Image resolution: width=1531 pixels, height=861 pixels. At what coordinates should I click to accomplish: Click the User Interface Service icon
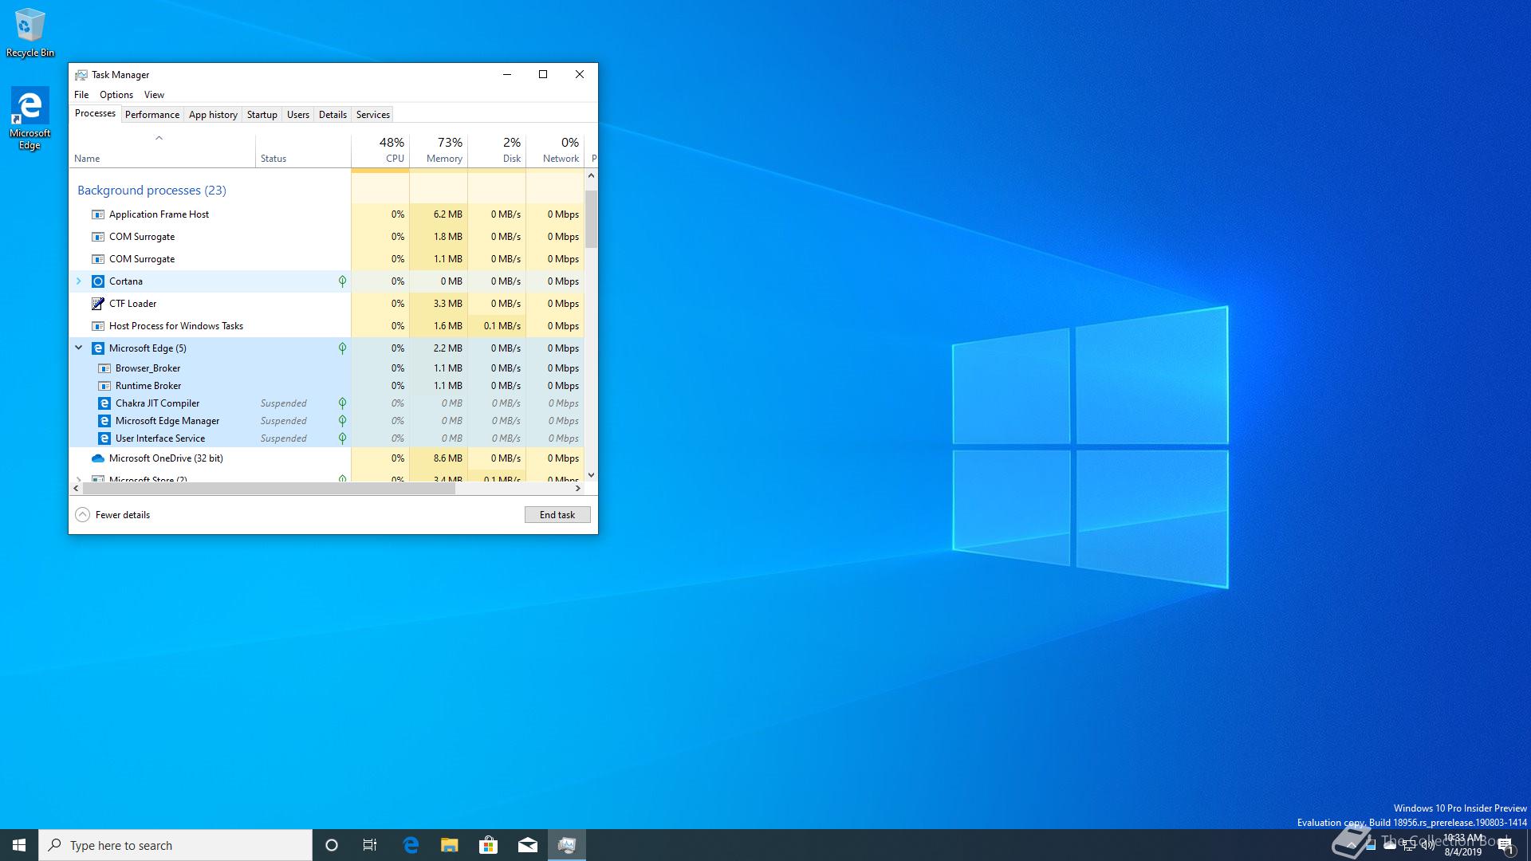104,438
